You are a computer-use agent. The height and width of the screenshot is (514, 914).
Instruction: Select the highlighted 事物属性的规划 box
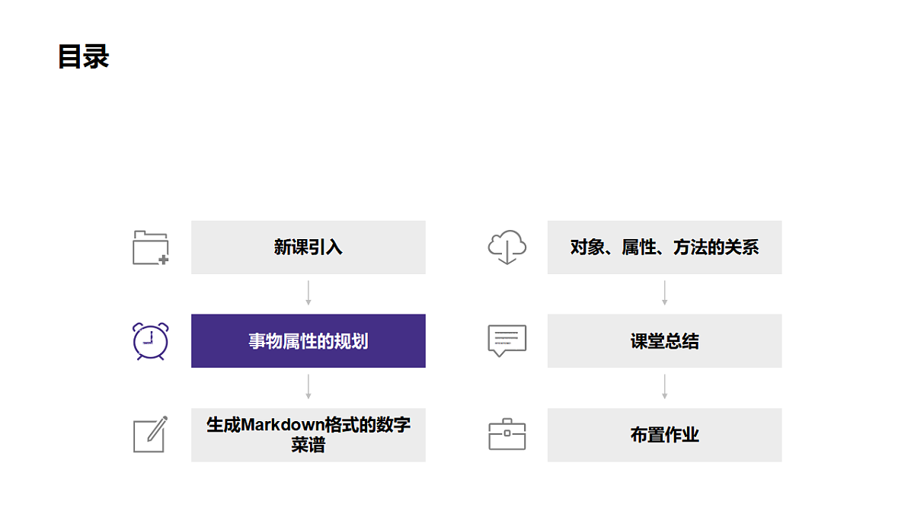pyautogui.click(x=308, y=341)
